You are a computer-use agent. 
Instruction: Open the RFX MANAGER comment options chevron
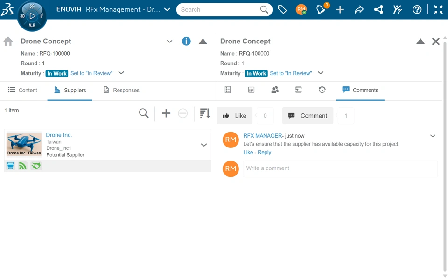(433, 136)
